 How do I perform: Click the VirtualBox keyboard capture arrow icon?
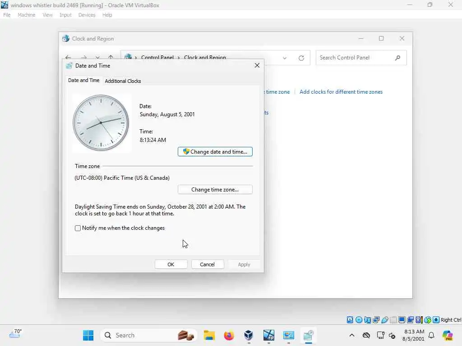tap(436, 320)
